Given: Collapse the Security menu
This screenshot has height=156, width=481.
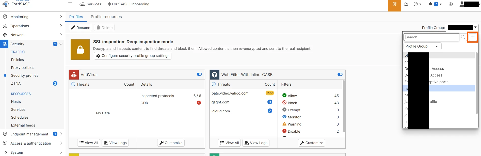Looking at the screenshot, I should [x=32, y=44].
